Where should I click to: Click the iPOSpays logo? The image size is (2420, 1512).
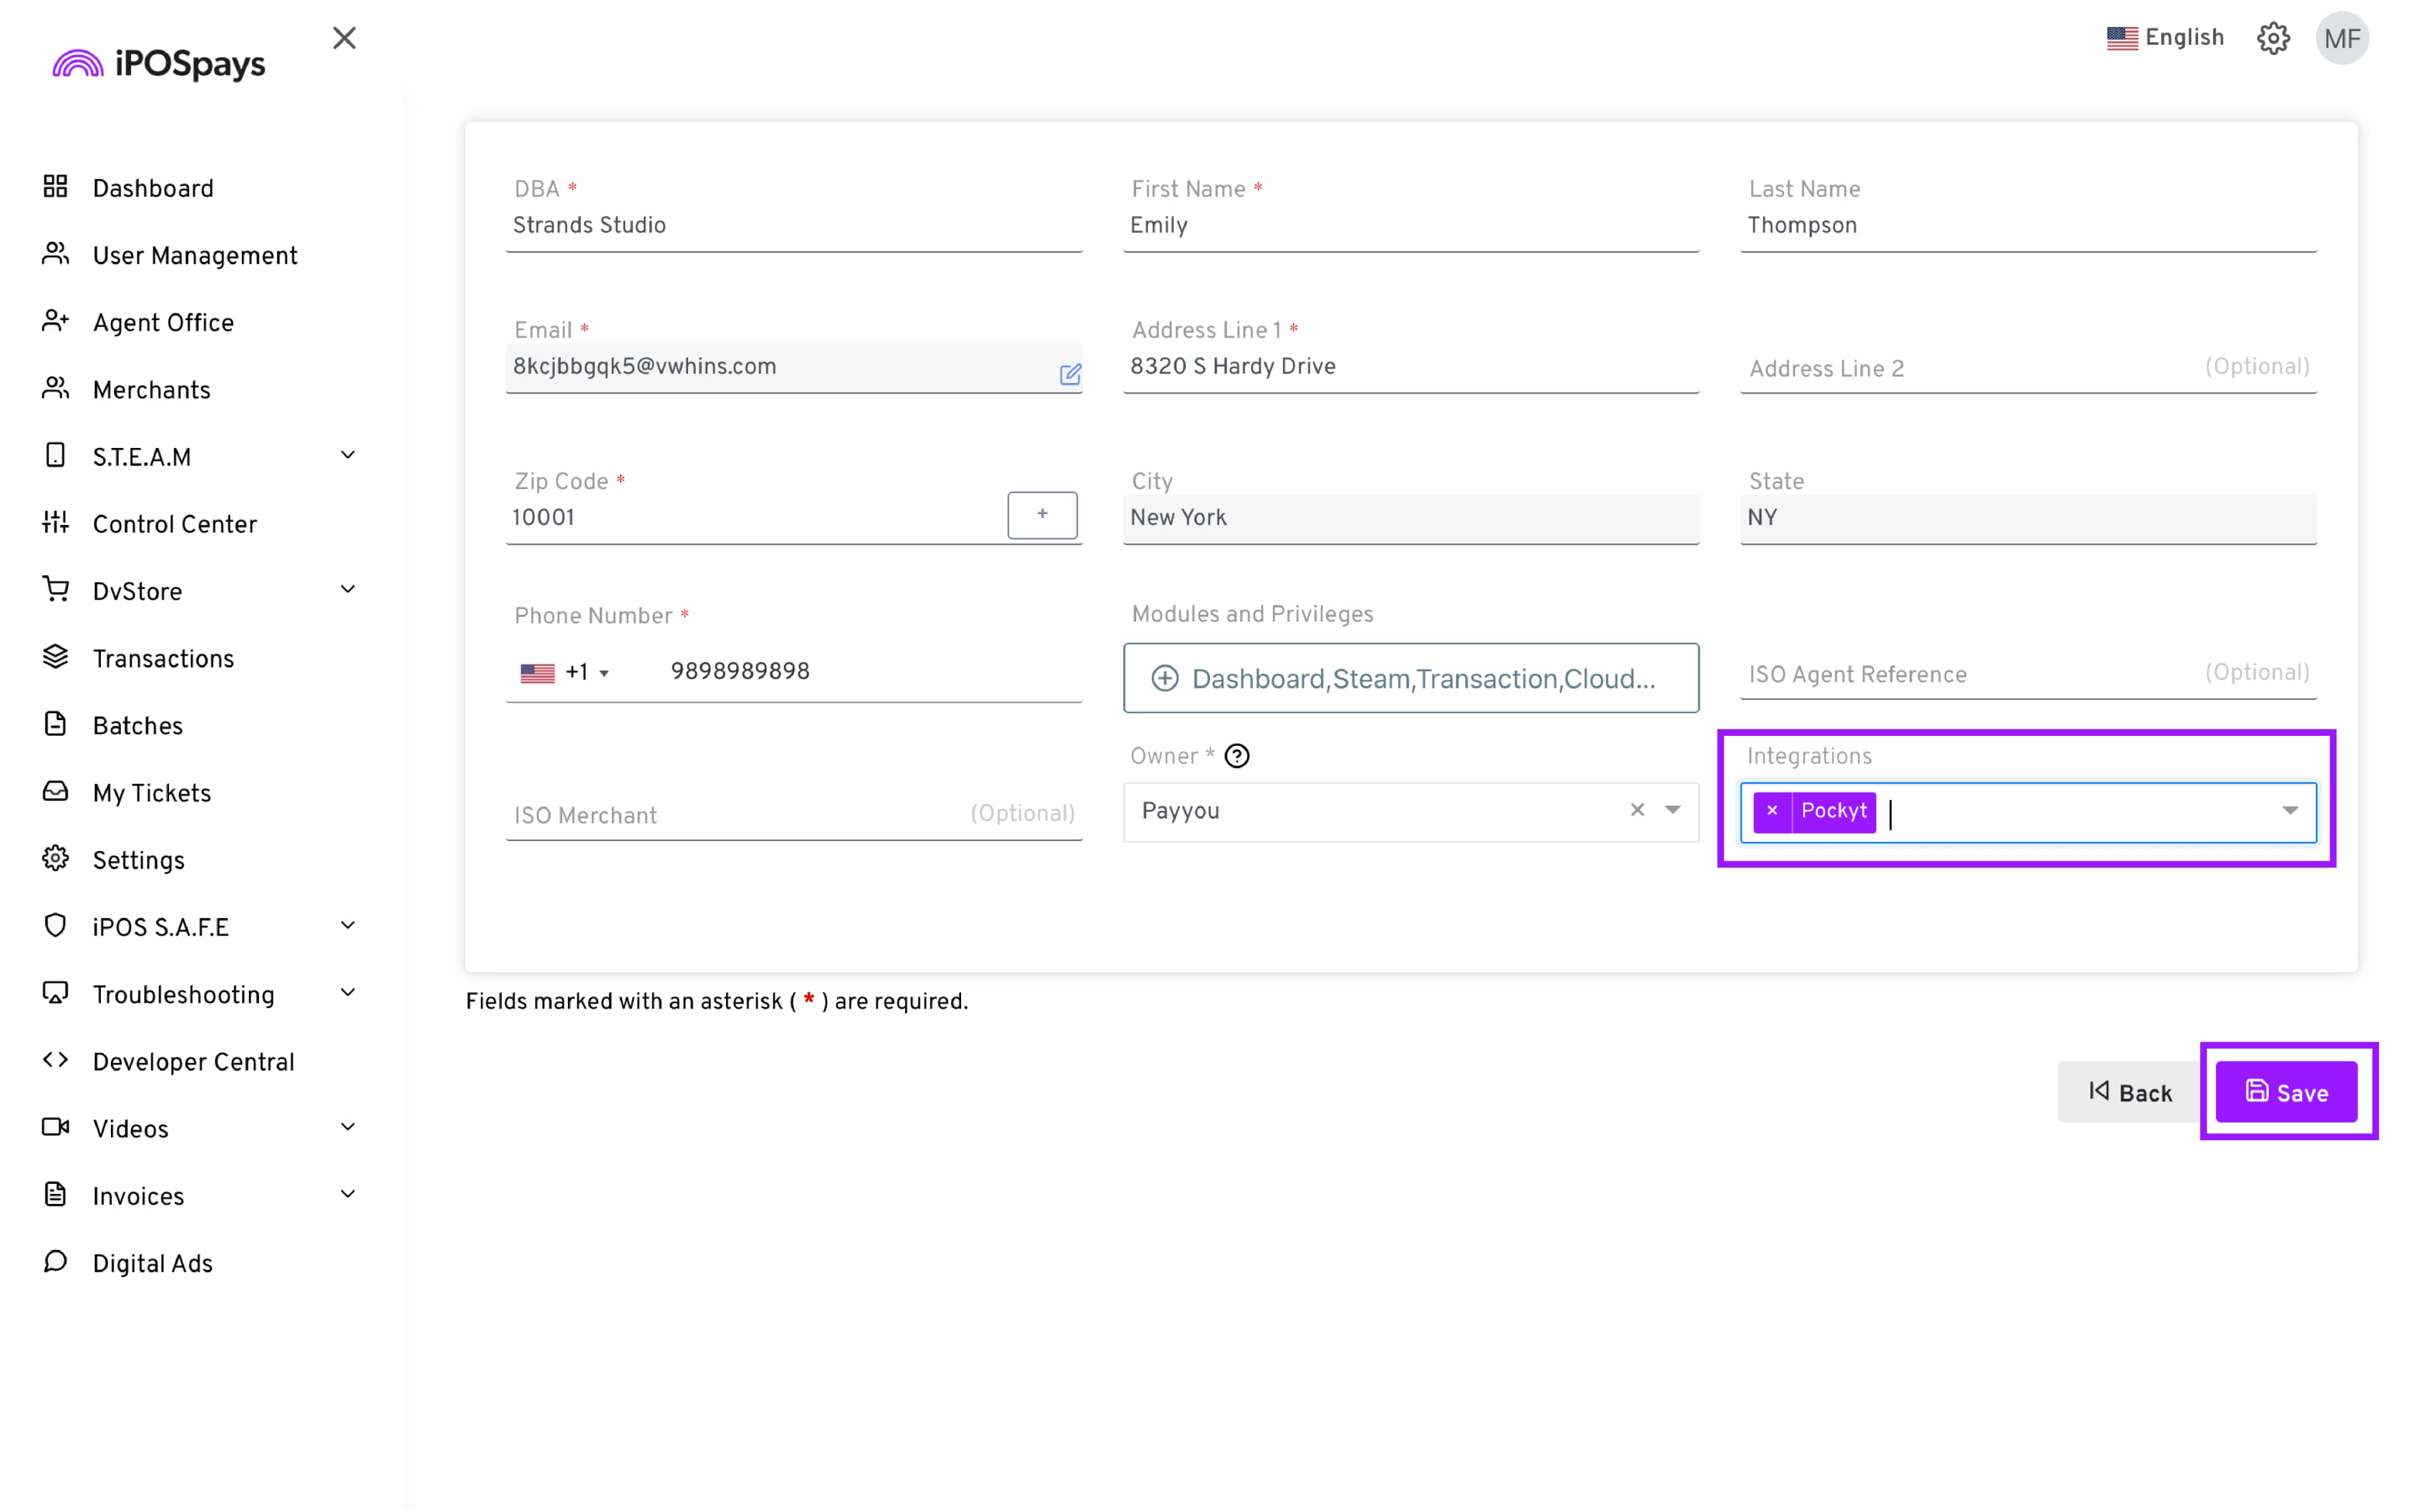pos(160,64)
